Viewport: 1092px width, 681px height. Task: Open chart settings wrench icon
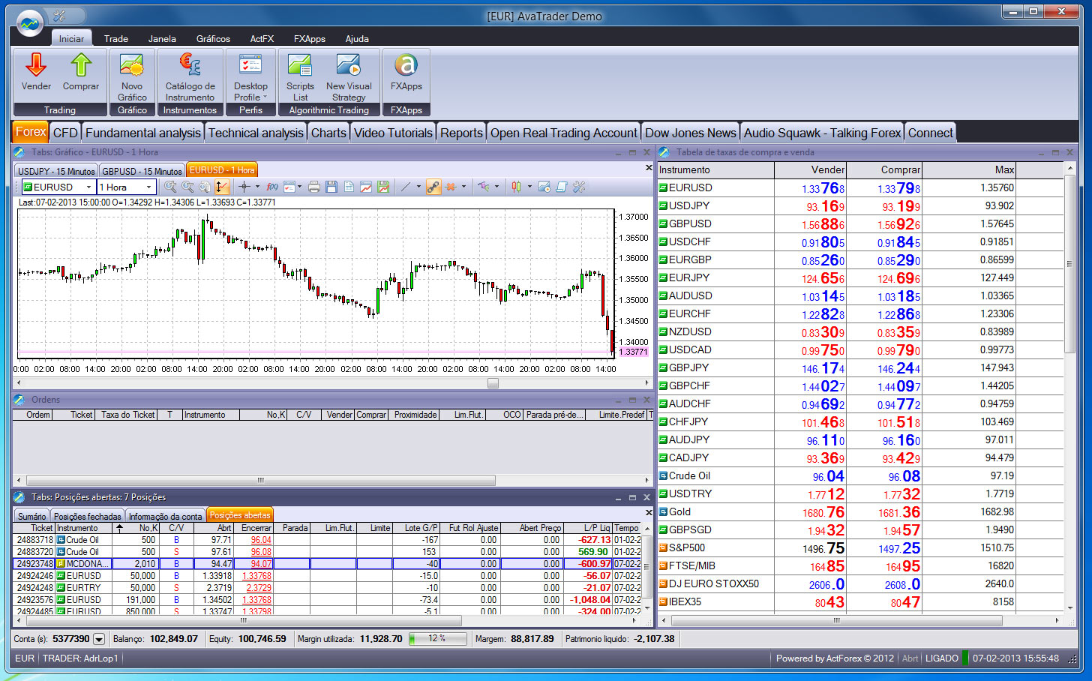tap(579, 187)
